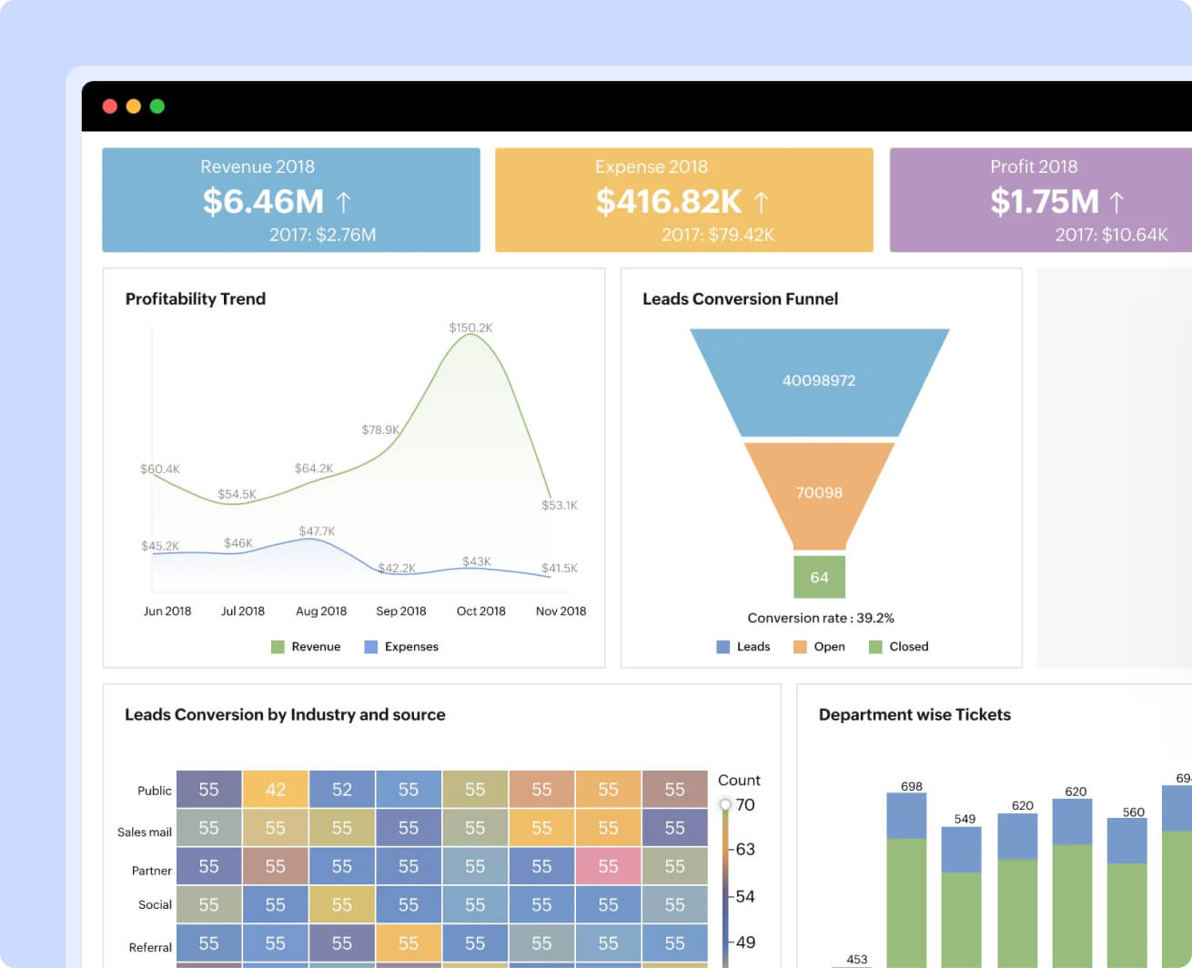Click the up arrow beside $416.82K expense
Viewport: 1192px width, 968px height.
(764, 201)
